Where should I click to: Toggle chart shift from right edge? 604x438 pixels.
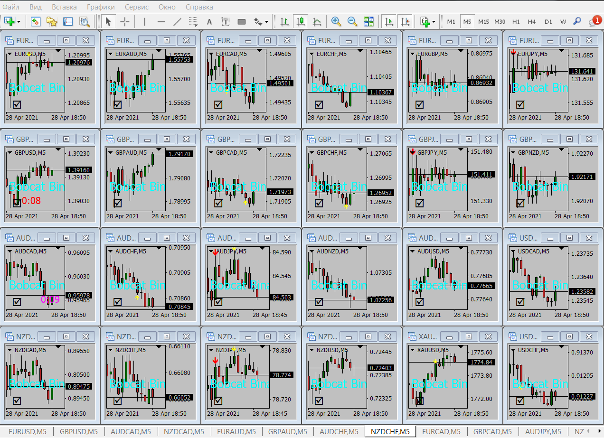[405, 21]
